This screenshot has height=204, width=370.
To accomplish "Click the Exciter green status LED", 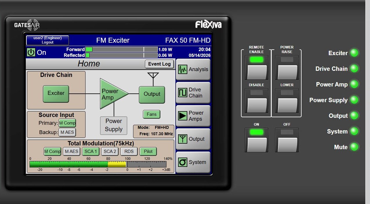I will coord(354,53).
